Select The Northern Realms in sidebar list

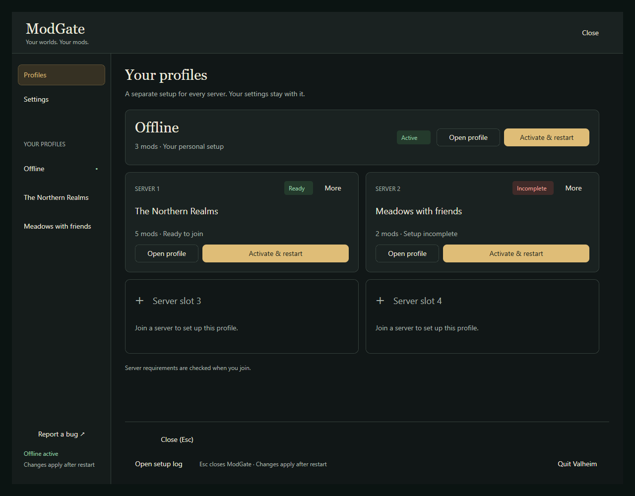point(62,197)
